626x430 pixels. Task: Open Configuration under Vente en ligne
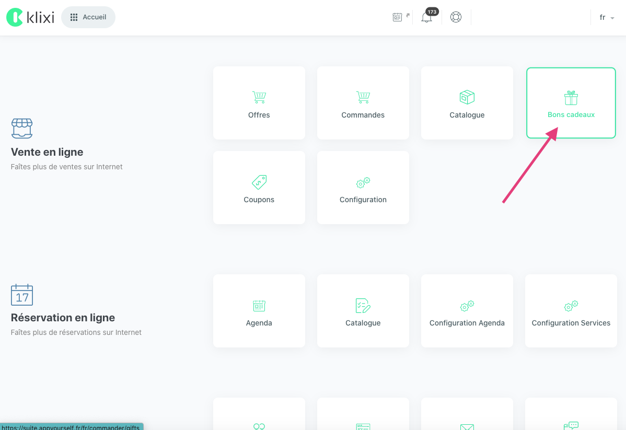[x=363, y=188]
